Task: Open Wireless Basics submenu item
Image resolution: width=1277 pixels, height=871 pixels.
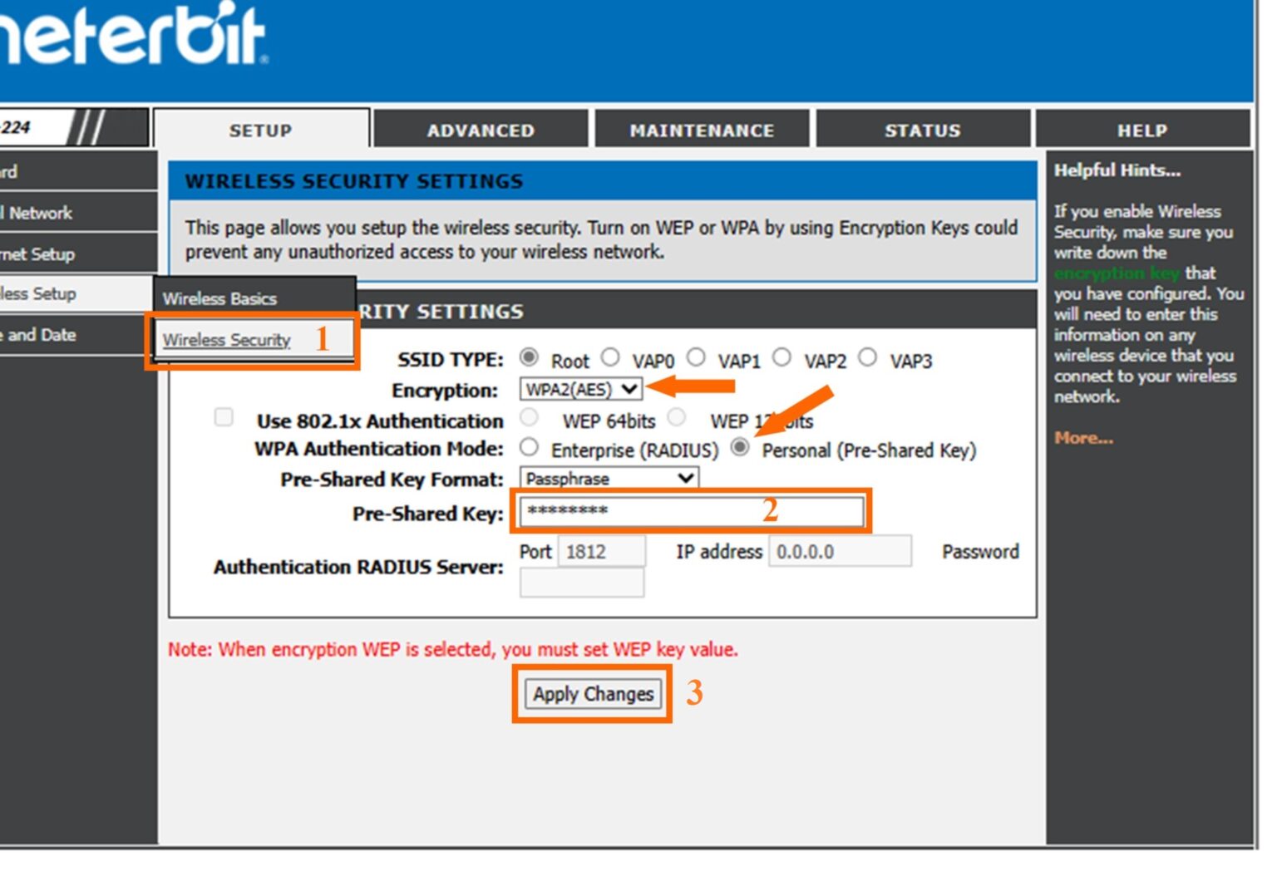Action: tap(219, 298)
